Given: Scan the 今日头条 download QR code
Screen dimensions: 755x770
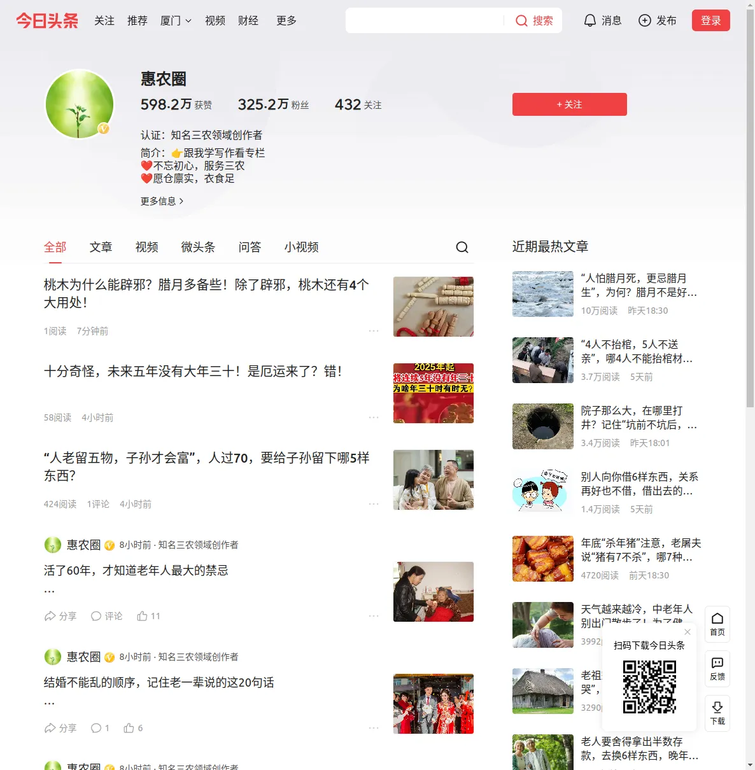Looking at the screenshot, I should pyautogui.click(x=649, y=687).
